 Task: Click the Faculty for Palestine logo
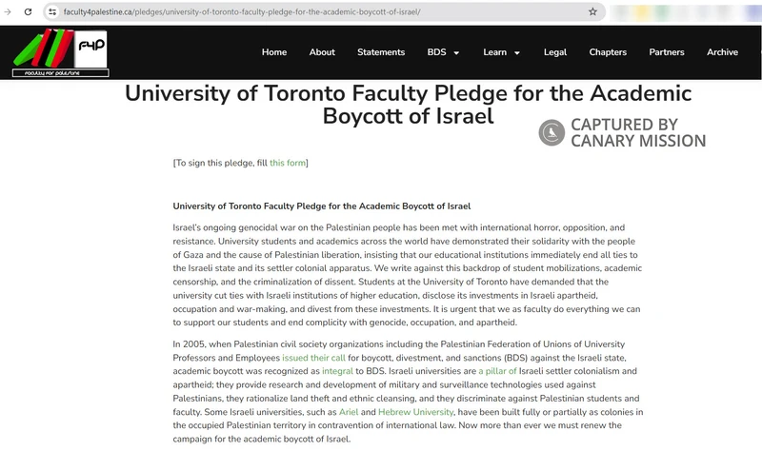61,52
